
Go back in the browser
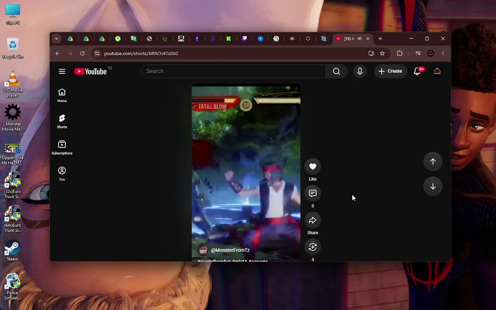[x=58, y=53]
